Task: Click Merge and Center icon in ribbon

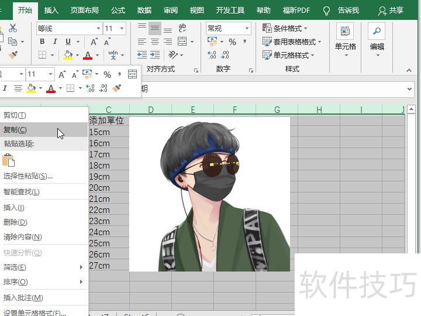Action: 182,42
